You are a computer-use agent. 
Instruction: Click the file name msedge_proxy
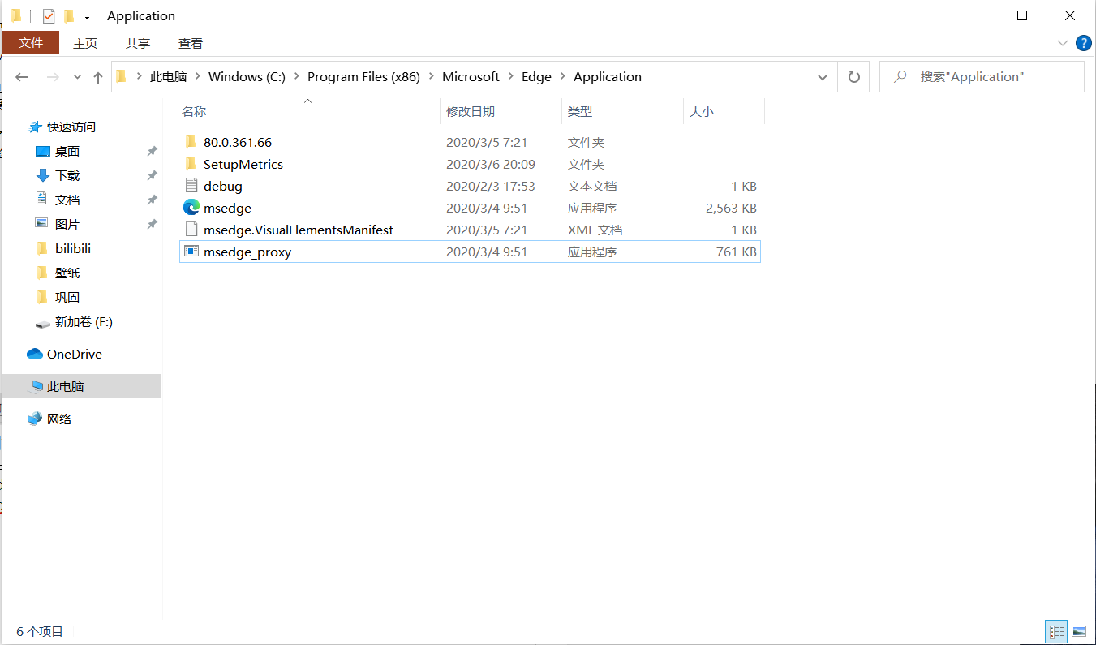tap(247, 252)
